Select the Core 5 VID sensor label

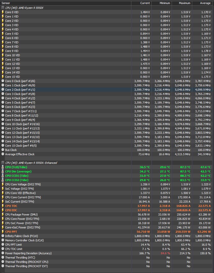tap(12, 34)
